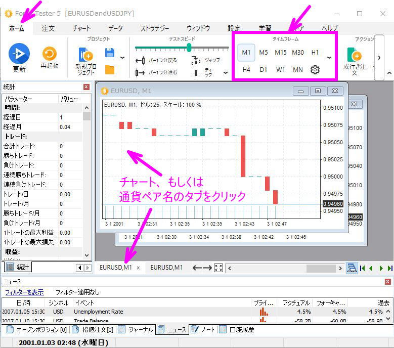
Task: Open the Strategy (ストラテジー) ribbon tab
Action: [x=155, y=28]
